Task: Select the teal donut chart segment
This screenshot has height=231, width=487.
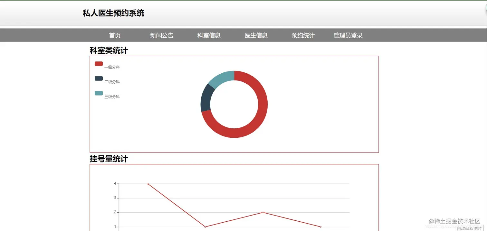Action: pyautogui.click(x=222, y=79)
